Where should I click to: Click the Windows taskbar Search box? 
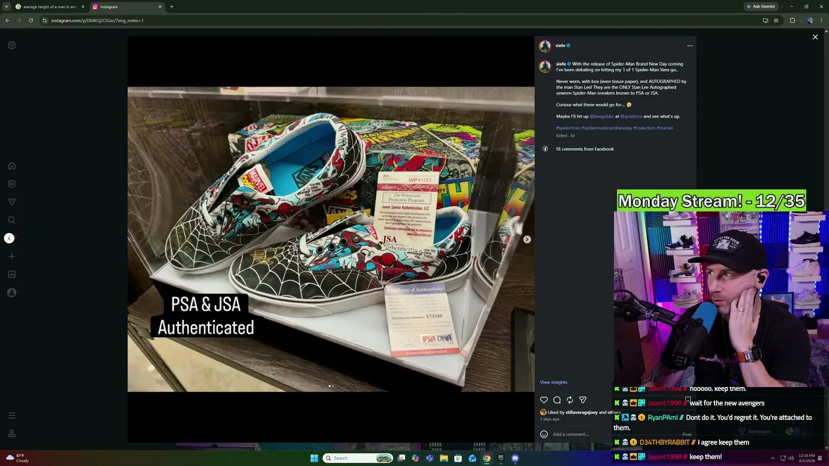pos(358,458)
